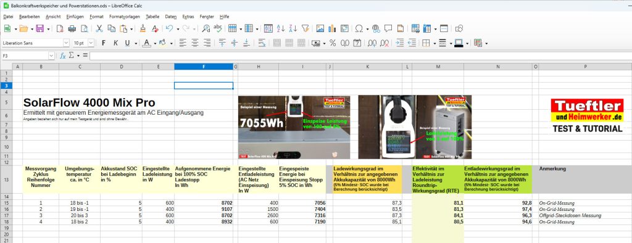Screen dimensions: 632x243
Task: Toggle align top
Action: pos(222,43)
